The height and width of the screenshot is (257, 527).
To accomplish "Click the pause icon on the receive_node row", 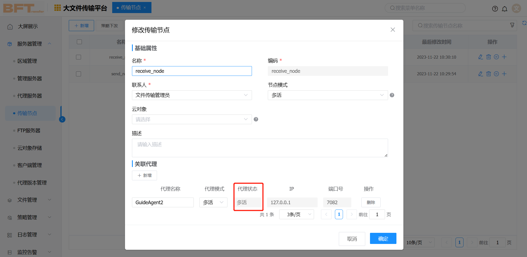I will pos(496,57).
